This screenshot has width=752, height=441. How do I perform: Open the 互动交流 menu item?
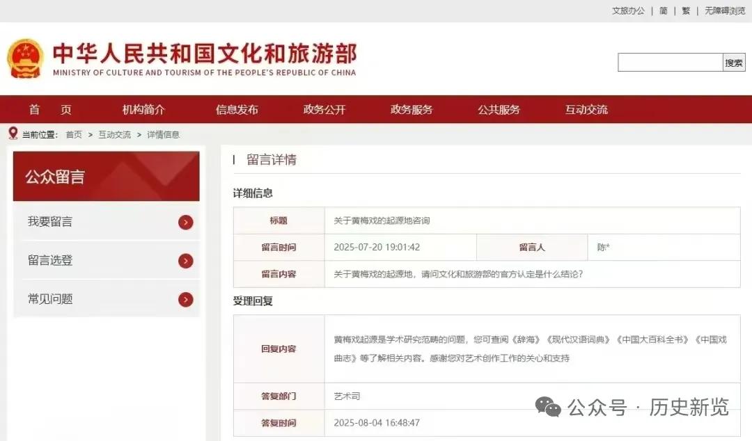coord(586,110)
